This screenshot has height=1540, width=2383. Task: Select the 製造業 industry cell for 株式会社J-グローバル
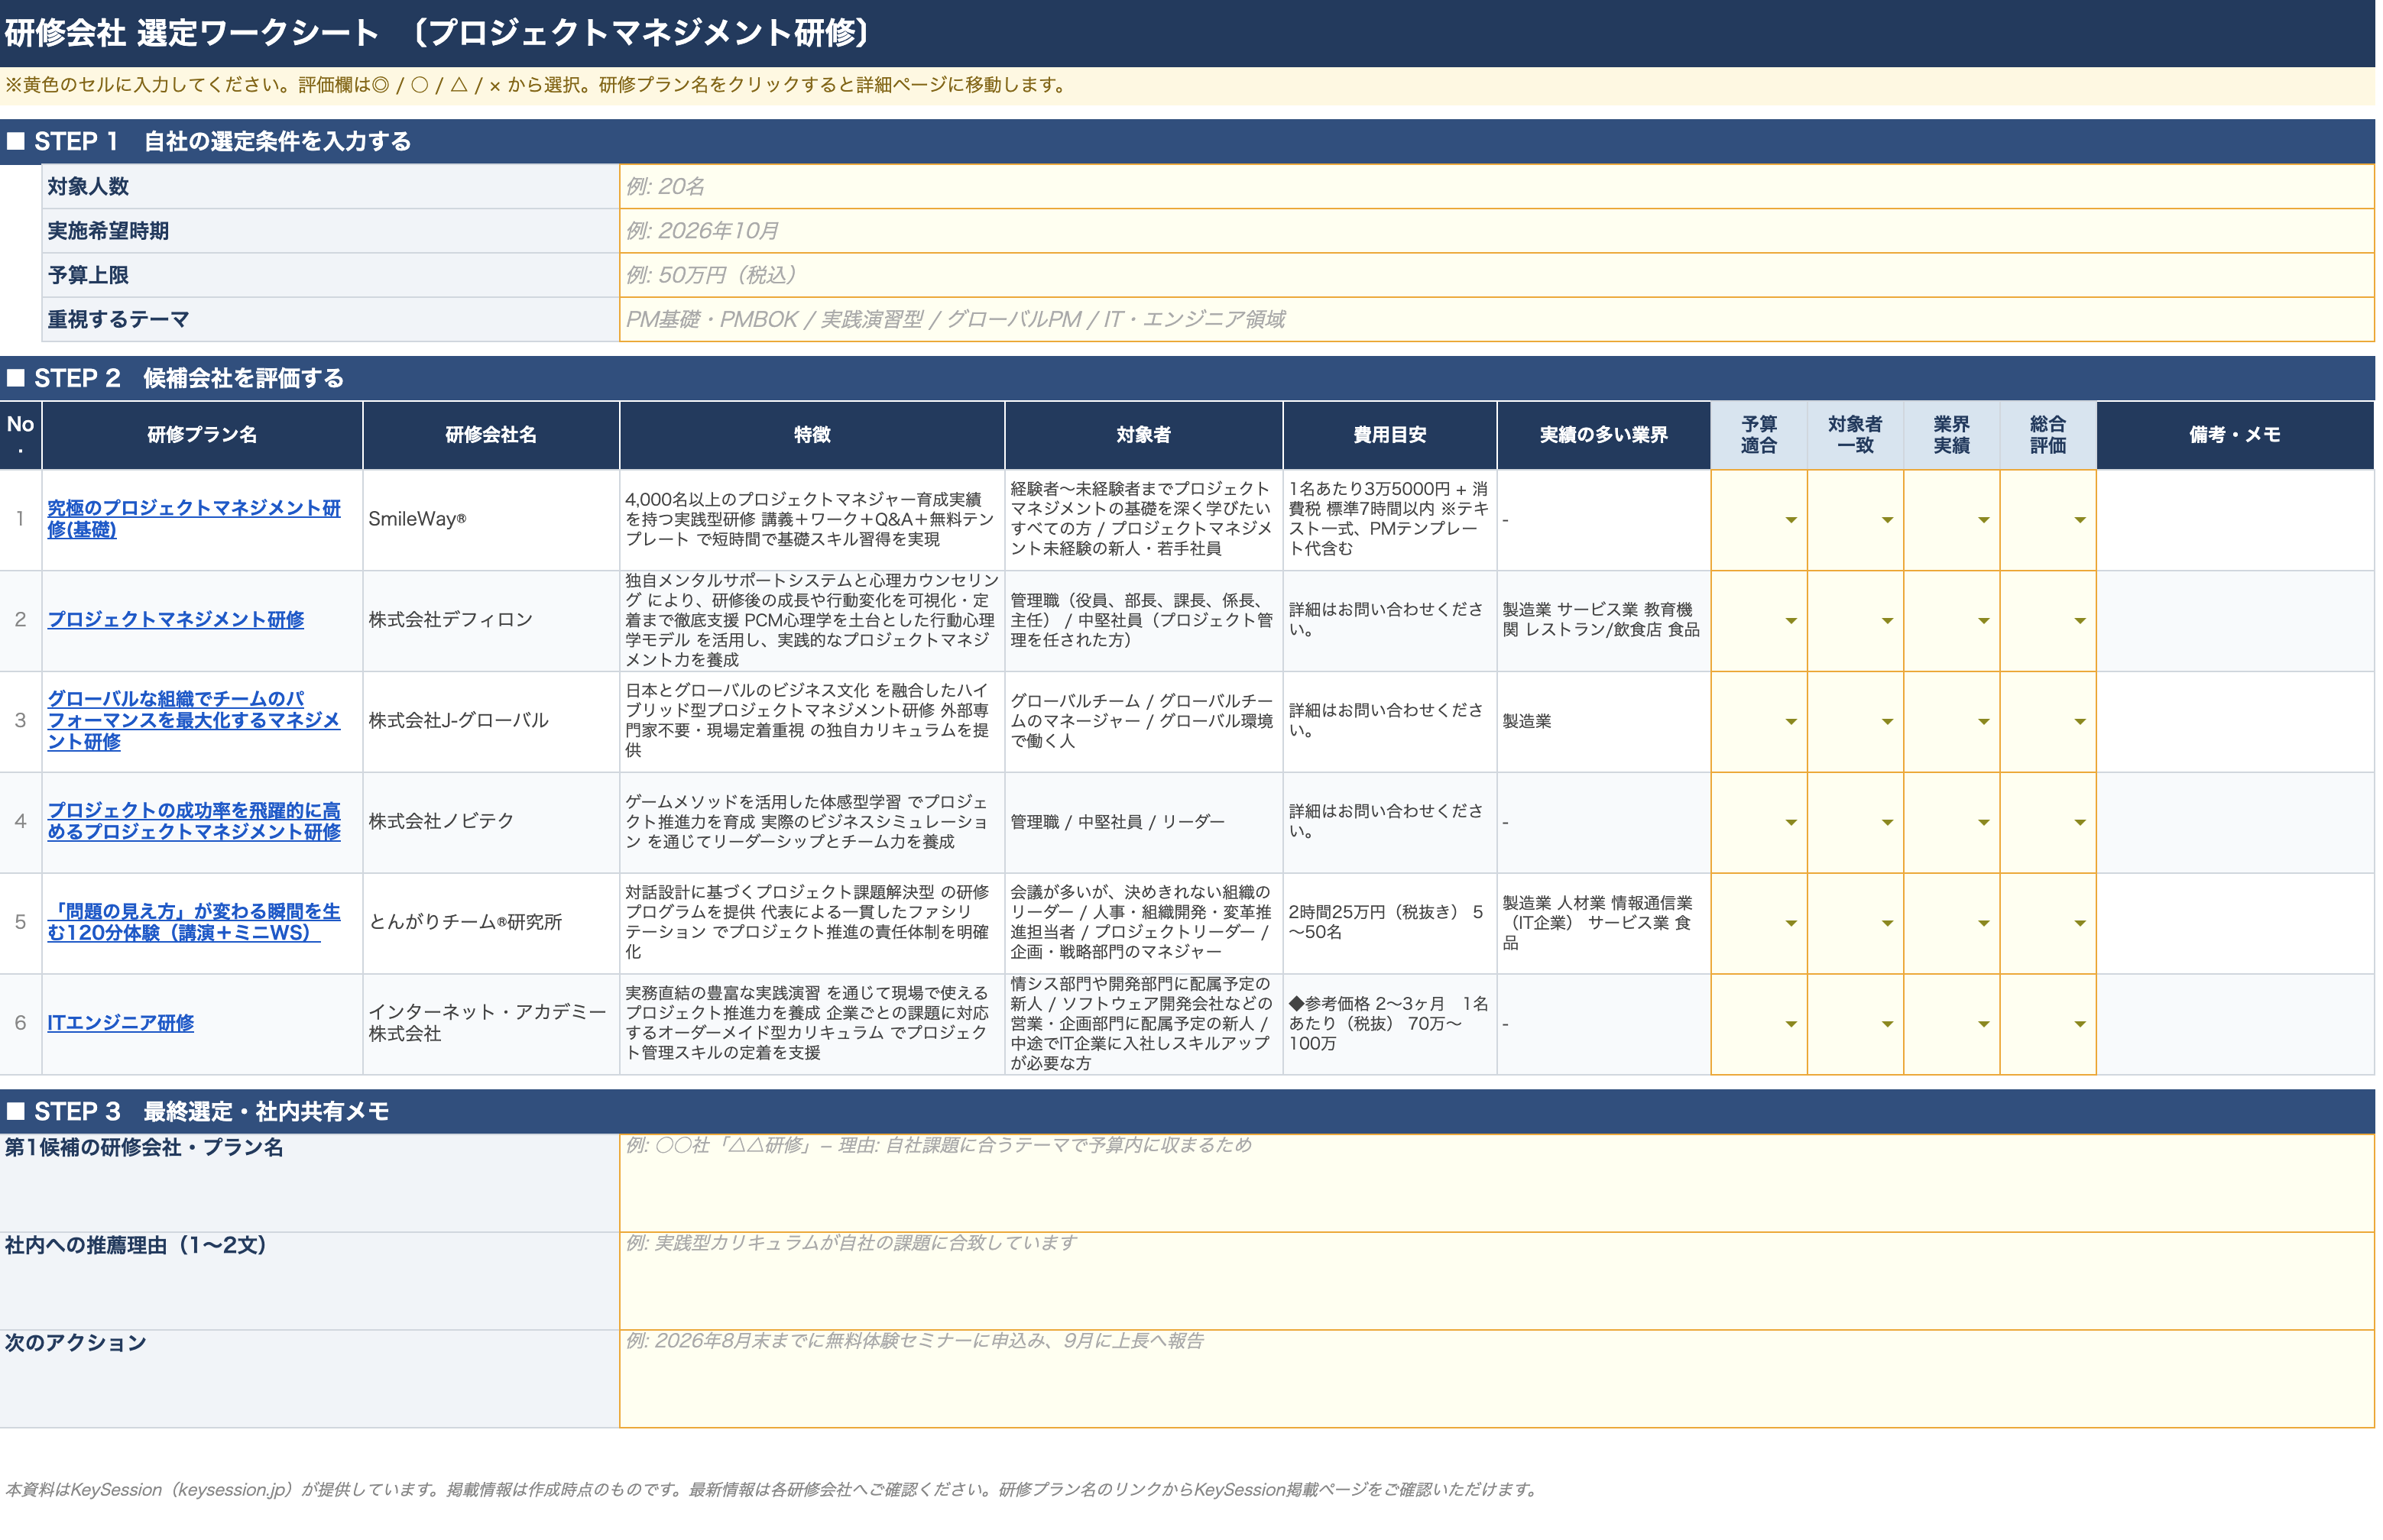pyautogui.click(x=1603, y=722)
